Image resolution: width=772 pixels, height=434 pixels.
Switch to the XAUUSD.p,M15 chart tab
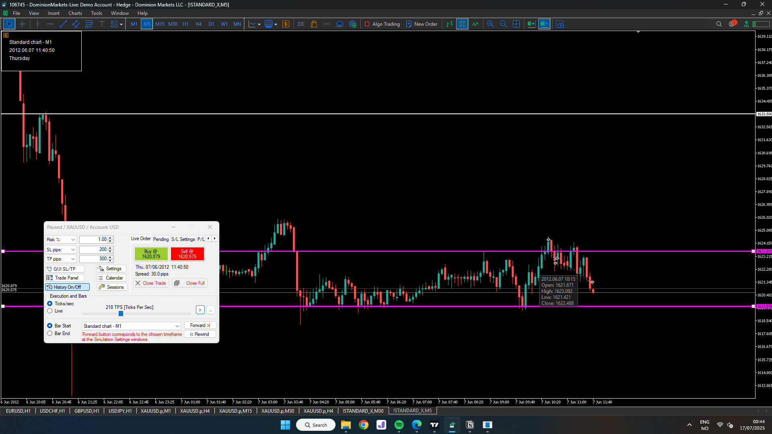[x=235, y=411]
